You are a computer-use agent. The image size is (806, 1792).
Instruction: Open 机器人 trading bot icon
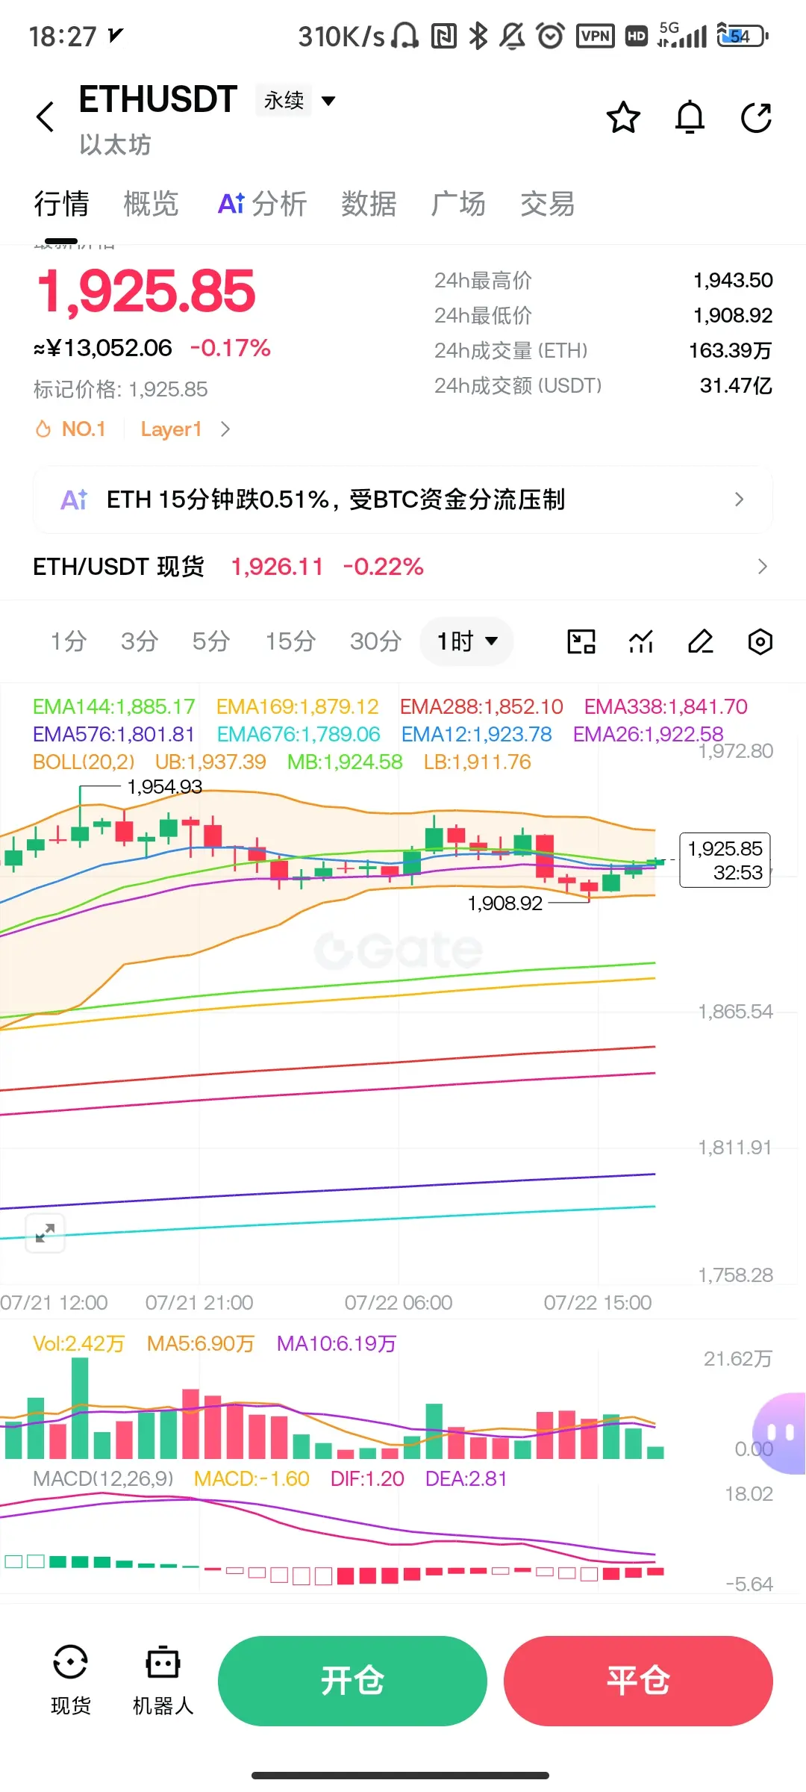coord(163,1681)
